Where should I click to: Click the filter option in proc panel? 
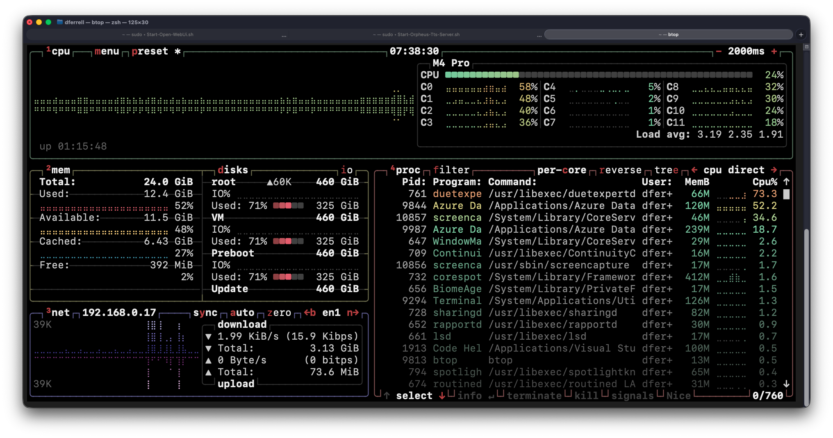click(x=451, y=170)
